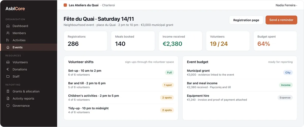The height and width of the screenshot is (127, 304).
Task: Open the Registrations 286 card
Action: coord(85,41)
